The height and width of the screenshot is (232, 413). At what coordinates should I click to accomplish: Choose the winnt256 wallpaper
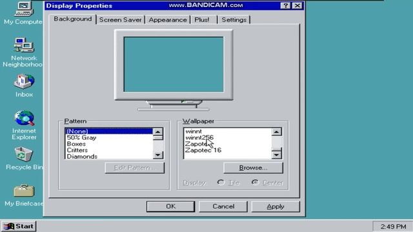tap(228, 137)
